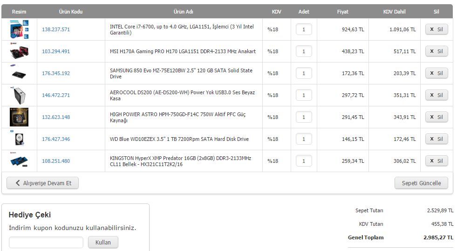Remove Samsung 850 Evo with Sil button

437,73
